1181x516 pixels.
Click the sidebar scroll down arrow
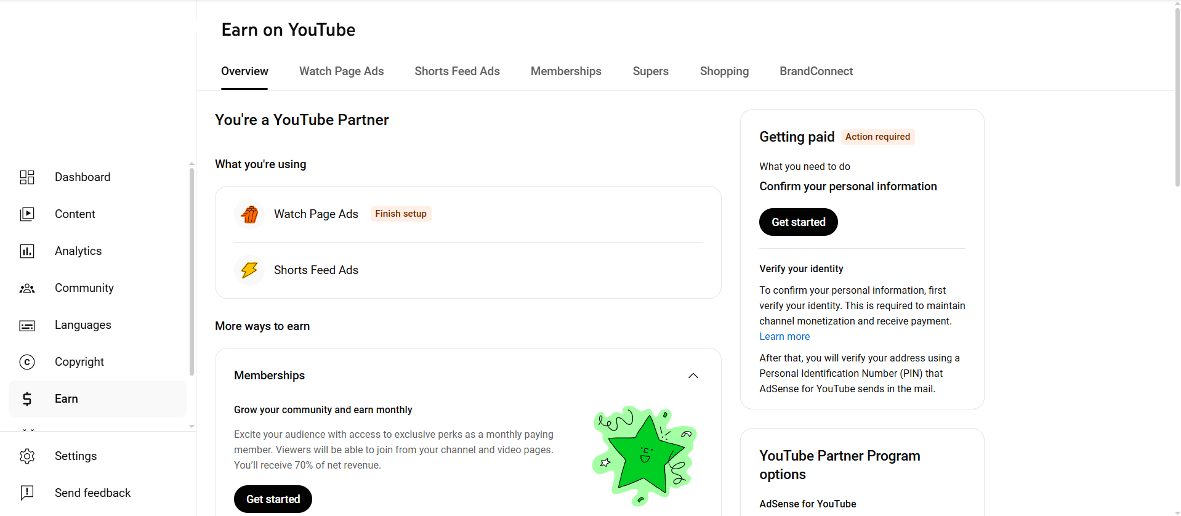click(x=191, y=426)
